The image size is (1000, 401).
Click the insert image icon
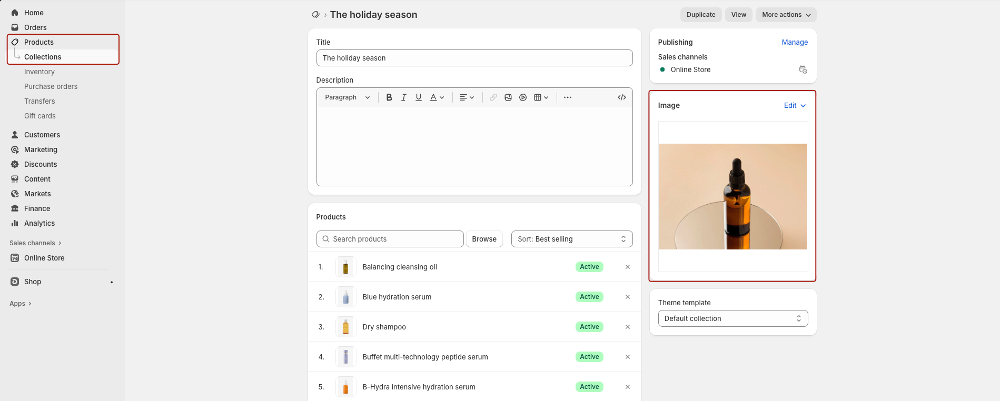click(x=508, y=97)
